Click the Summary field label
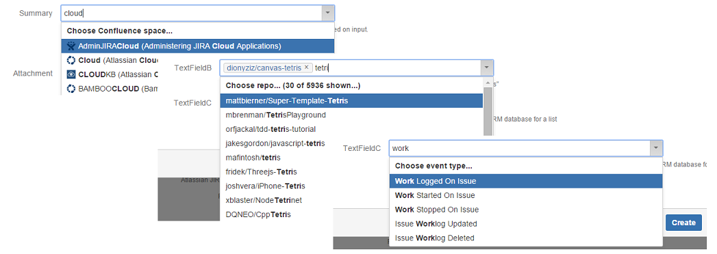717x254 pixels. [36, 13]
